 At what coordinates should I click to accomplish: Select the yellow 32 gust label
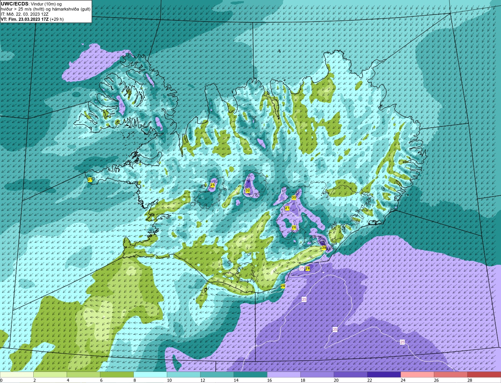coord(247,190)
